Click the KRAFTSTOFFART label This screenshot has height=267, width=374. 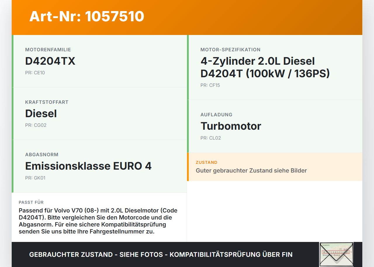pyautogui.click(x=47, y=102)
